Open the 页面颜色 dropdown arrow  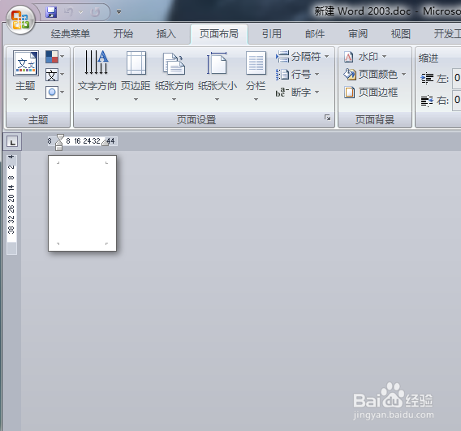[x=403, y=75]
